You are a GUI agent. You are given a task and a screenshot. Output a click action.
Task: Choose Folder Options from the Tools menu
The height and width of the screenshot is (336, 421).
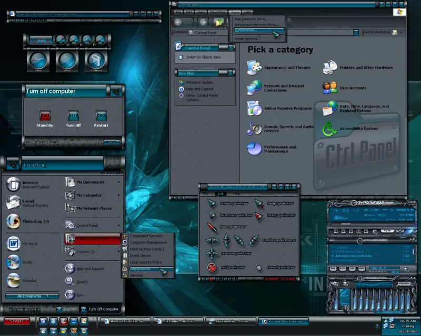[x=247, y=39]
